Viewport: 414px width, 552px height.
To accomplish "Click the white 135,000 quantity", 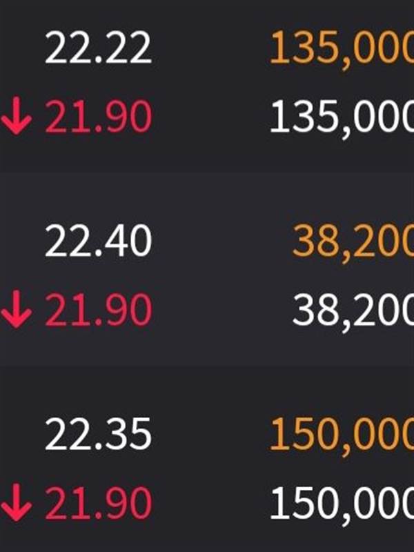I will tap(342, 119).
